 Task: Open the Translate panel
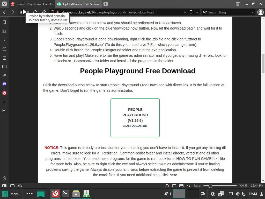4,75
